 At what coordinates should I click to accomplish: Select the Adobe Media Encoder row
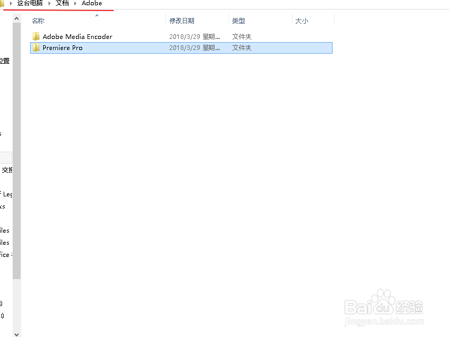[77, 36]
